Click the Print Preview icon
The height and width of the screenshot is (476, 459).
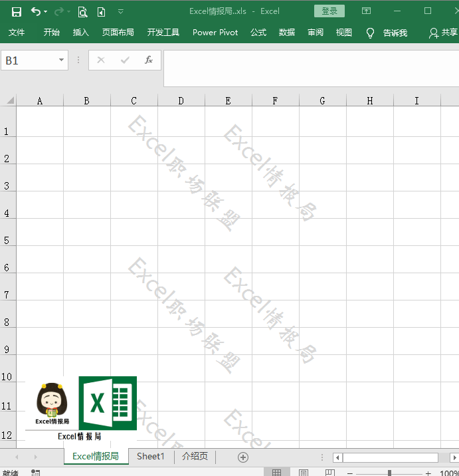(82, 12)
